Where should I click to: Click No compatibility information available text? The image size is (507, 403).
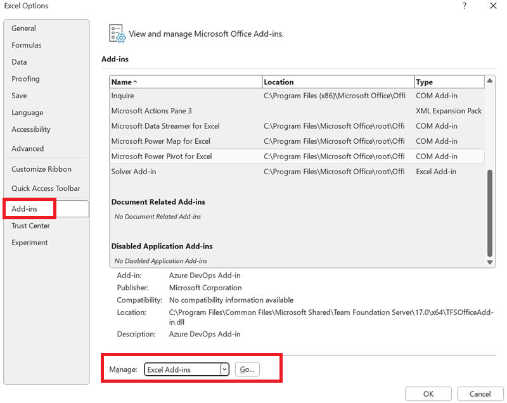[x=231, y=300]
